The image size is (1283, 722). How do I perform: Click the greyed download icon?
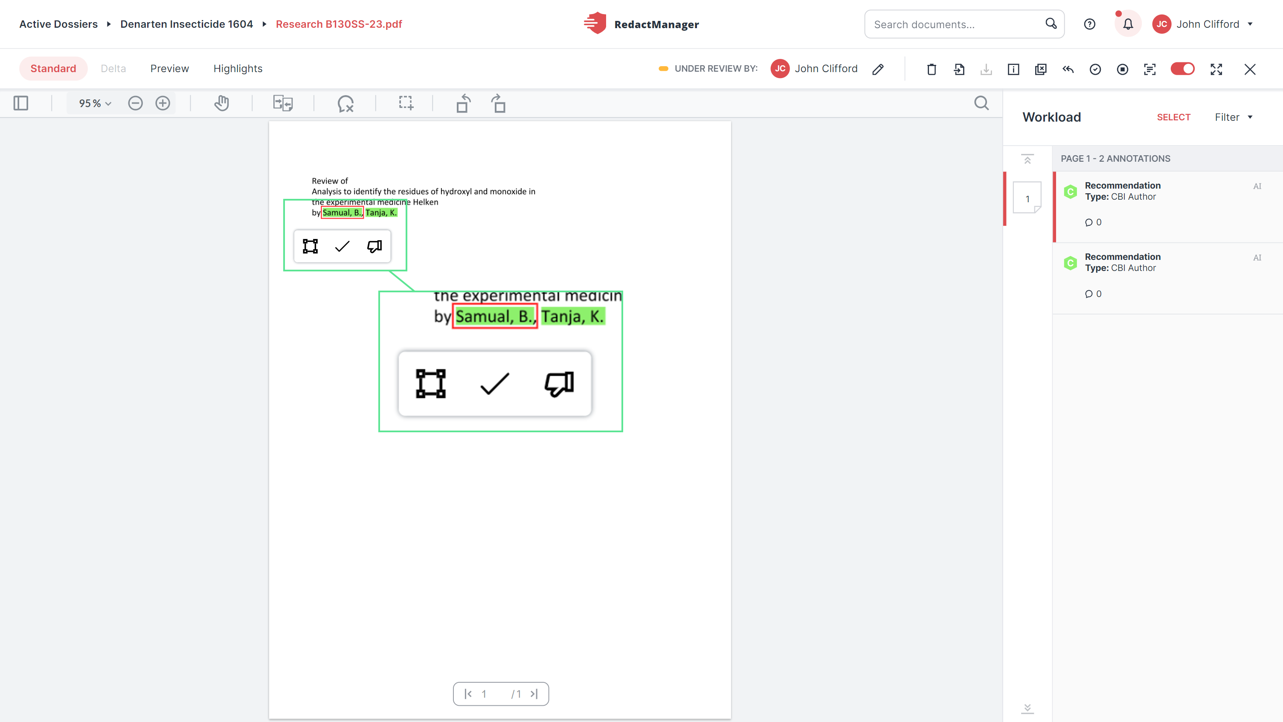point(986,69)
